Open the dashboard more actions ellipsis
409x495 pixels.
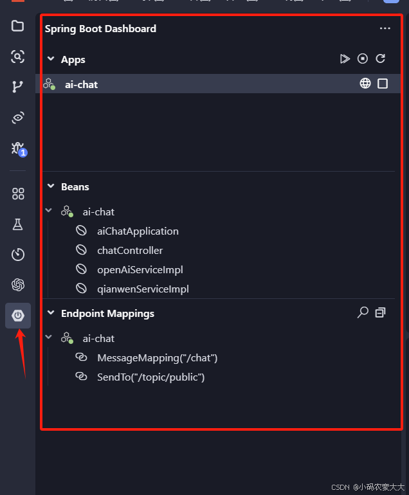[x=385, y=28]
